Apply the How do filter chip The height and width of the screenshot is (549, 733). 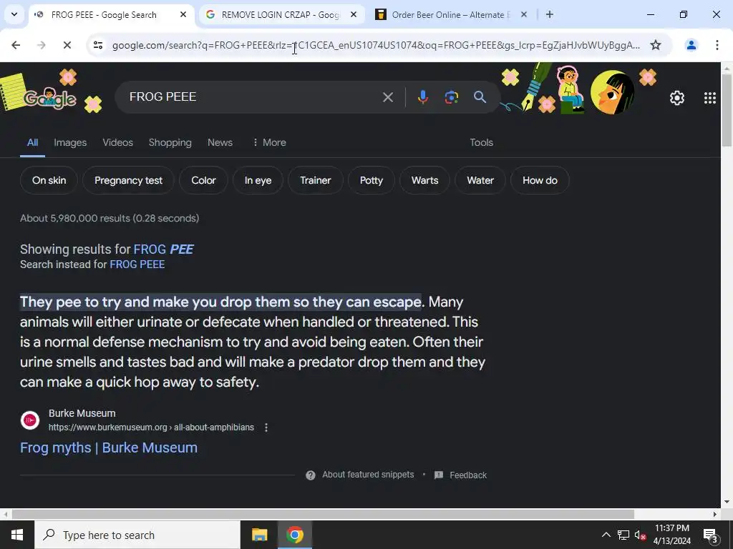pos(540,180)
